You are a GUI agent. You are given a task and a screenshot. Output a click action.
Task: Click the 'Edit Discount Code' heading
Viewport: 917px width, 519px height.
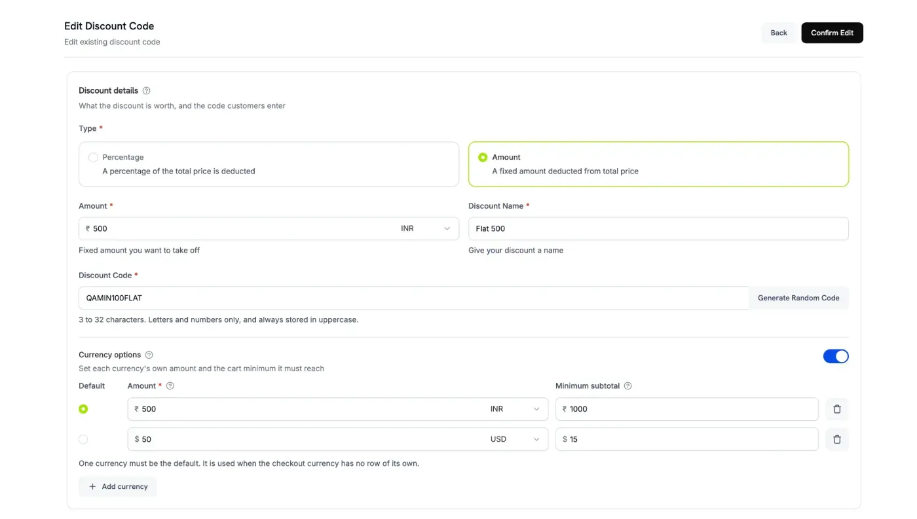tap(109, 26)
